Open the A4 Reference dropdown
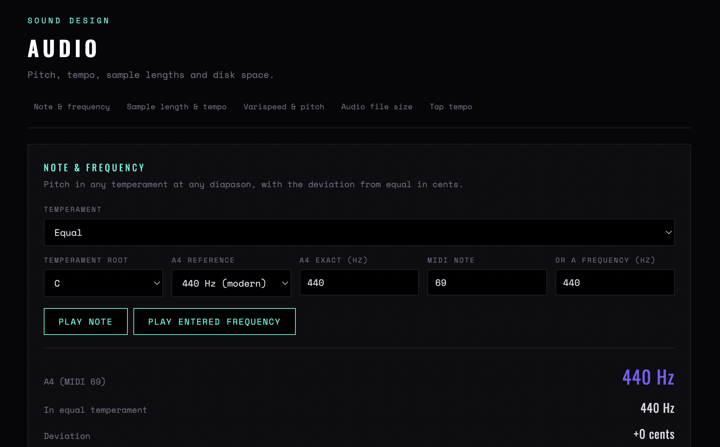 coord(231,283)
